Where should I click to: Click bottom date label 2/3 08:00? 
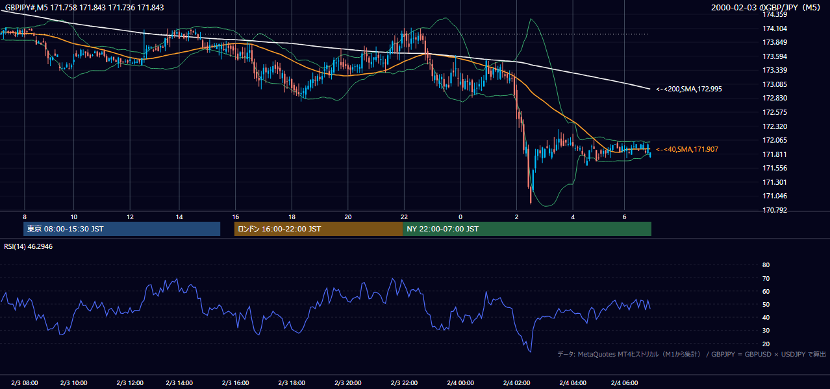coord(24,383)
